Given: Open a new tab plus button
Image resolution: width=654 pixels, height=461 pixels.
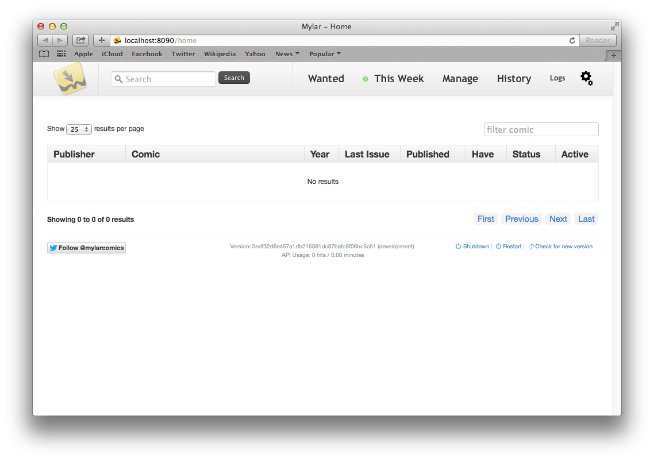Looking at the screenshot, I should pos(613,55).
